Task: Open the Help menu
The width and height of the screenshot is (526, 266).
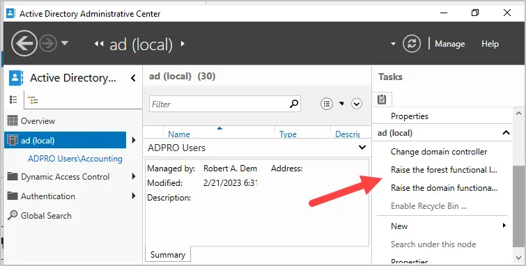Action: coord(490,44)
